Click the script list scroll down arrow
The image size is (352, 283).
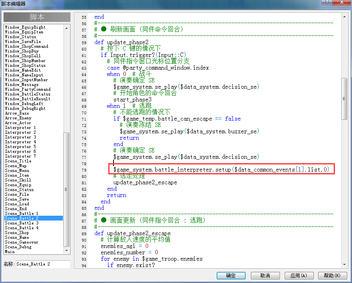click(x=66, y=251)
